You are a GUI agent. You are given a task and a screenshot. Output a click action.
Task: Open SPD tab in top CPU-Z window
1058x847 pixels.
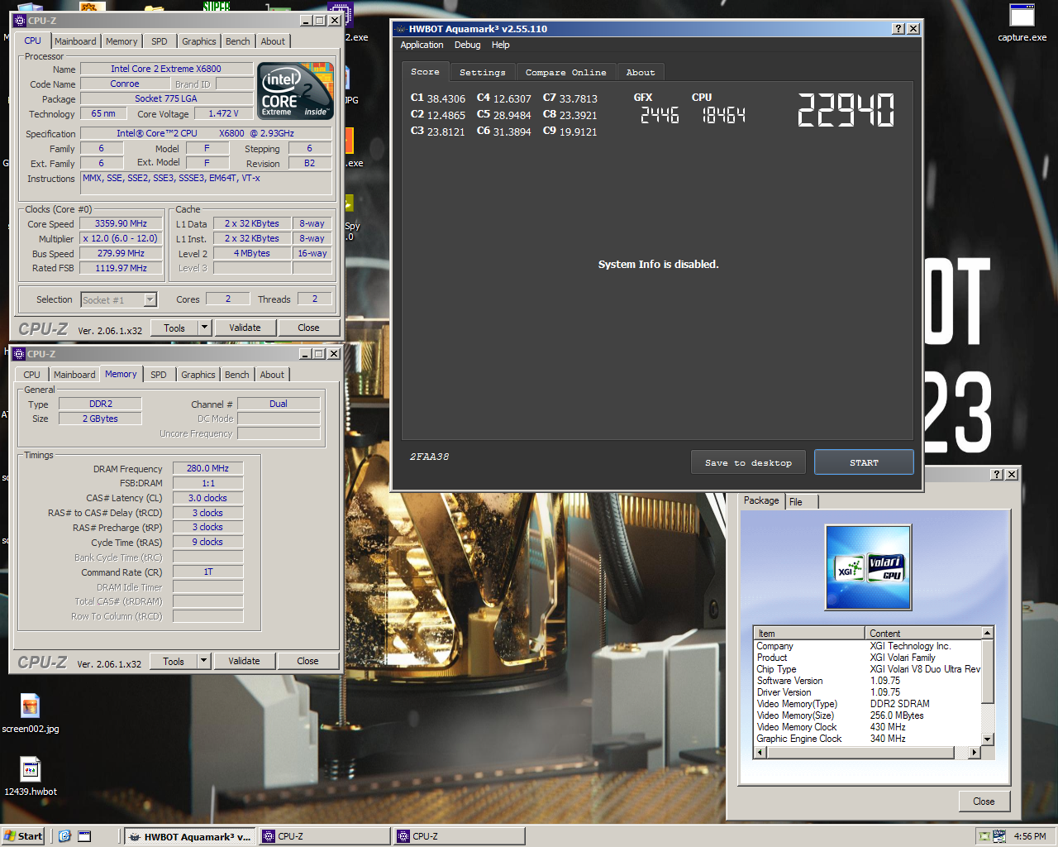coord(160,41)
